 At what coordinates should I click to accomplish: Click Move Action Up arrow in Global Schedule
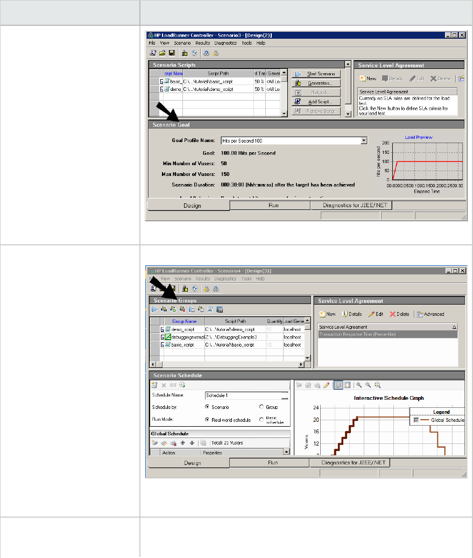coord(182,443)
